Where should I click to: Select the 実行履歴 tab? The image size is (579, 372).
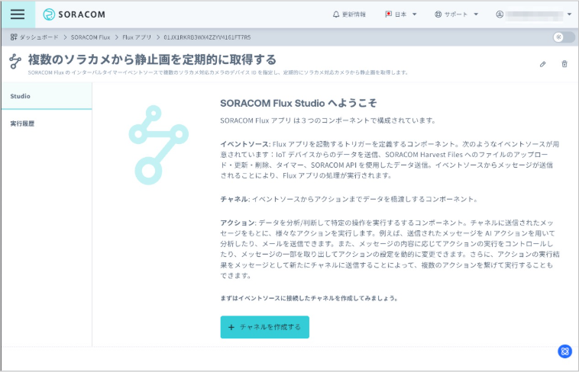(47, 123)
